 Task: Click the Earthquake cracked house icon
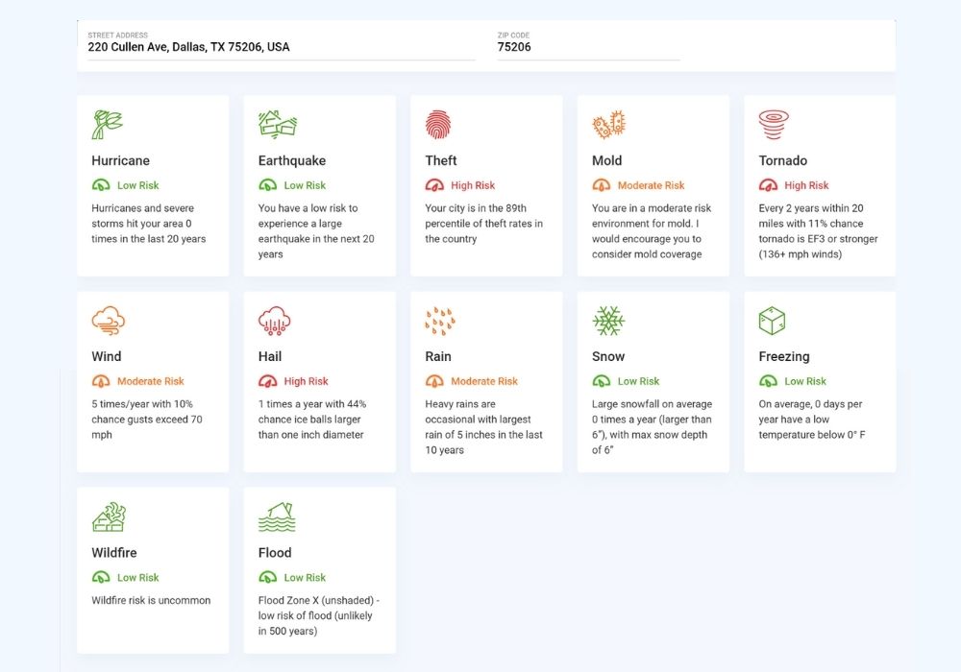click(x=277, y=124)
